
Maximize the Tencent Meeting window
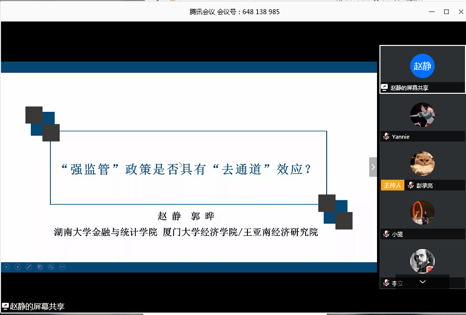tap(446, 12)
